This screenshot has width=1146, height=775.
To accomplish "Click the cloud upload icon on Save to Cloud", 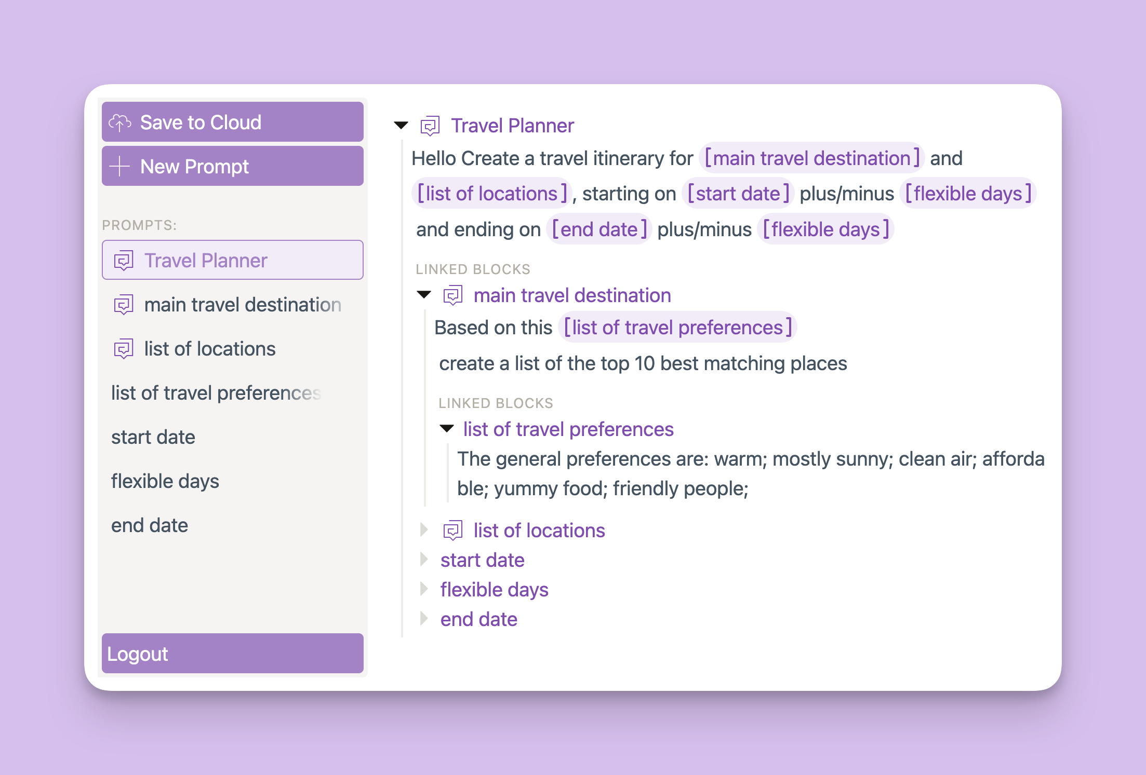I will [120, 122].
